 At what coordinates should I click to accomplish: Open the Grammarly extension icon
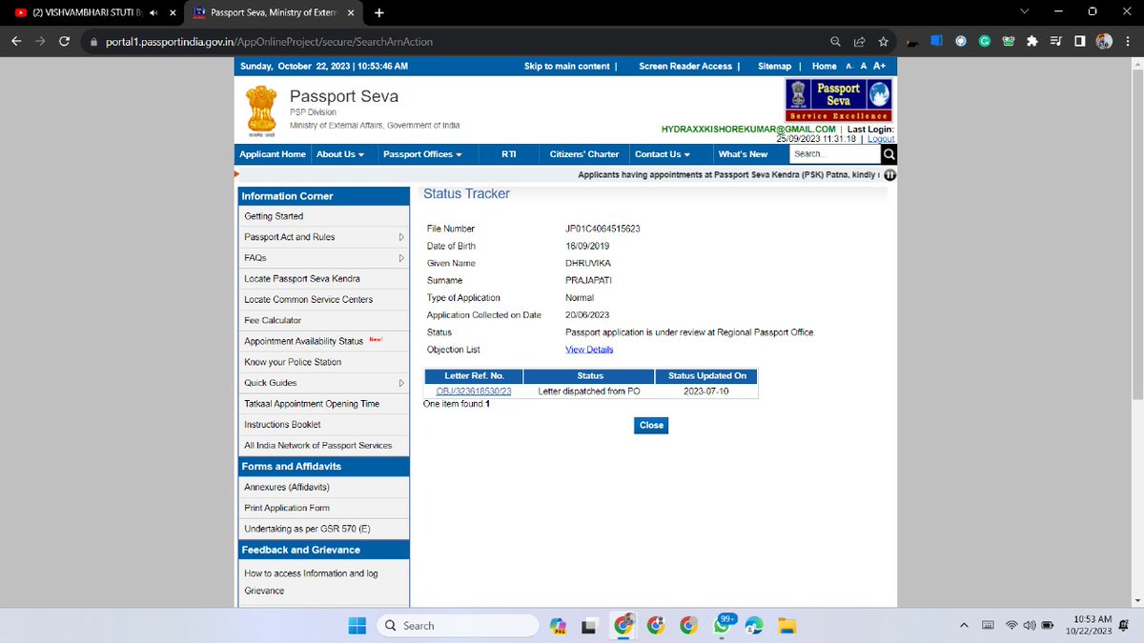(x=985, y=42)
